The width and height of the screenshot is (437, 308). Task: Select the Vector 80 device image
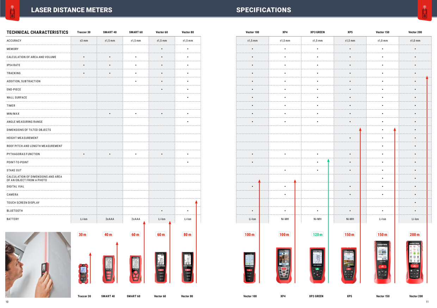click(x=187, y=268)
